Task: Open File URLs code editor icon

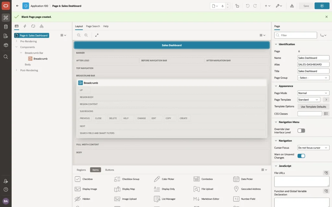Action: point(326,173)
